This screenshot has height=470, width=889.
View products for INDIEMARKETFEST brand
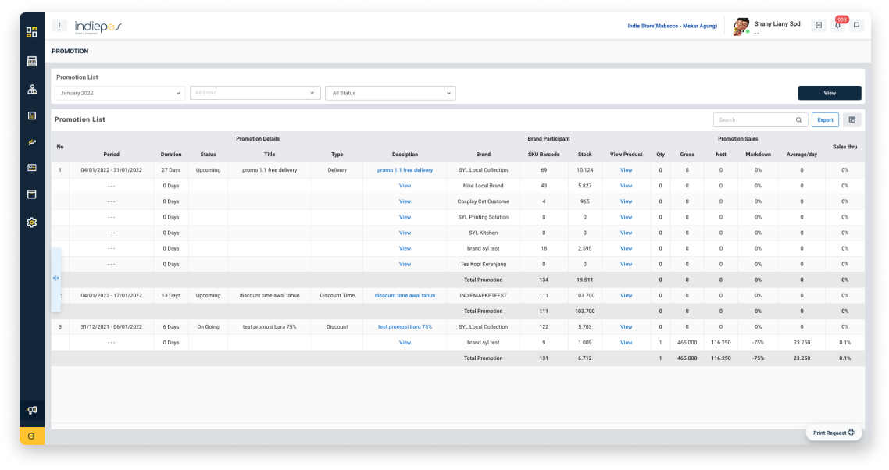[626, 295]
